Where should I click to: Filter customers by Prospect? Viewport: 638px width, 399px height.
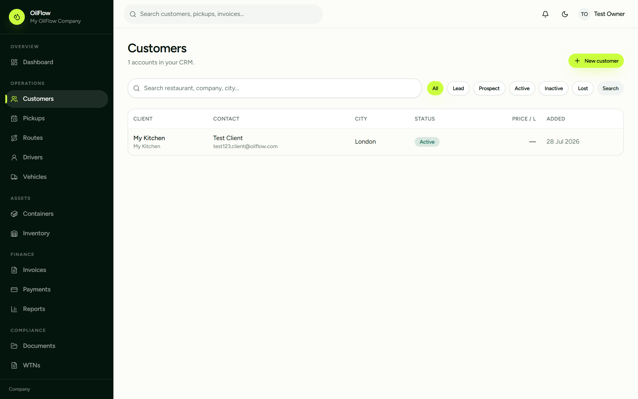coord(489,88)
